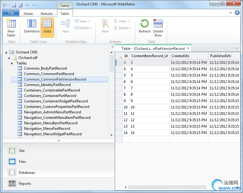
Task: Select the Table - (Orchard.s...nPartVersionRecord document tab
Action: [x=153, y=49]
